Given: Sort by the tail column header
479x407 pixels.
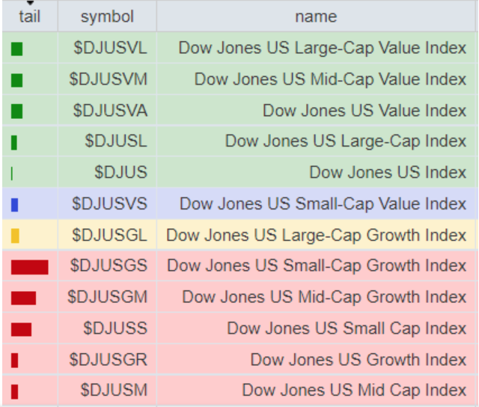Looking at the screenshot, I should pos(30,16).
